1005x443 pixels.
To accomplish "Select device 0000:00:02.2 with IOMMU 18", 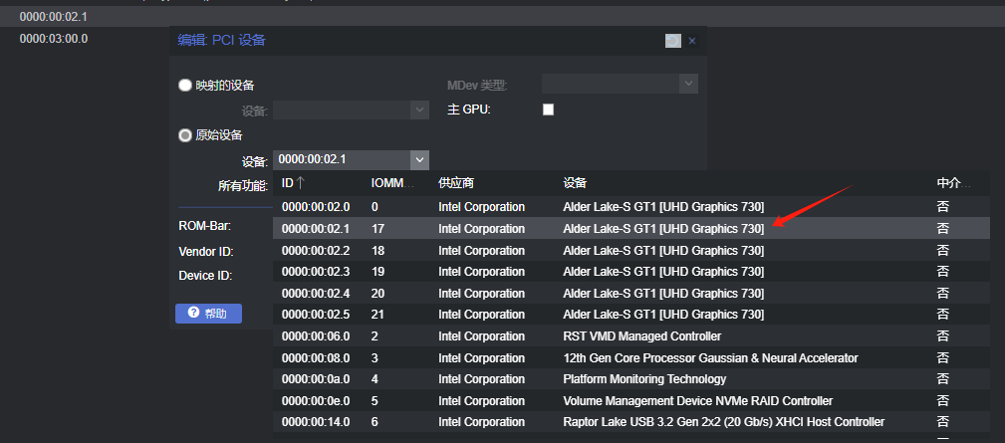I will [x=315, y=251].
